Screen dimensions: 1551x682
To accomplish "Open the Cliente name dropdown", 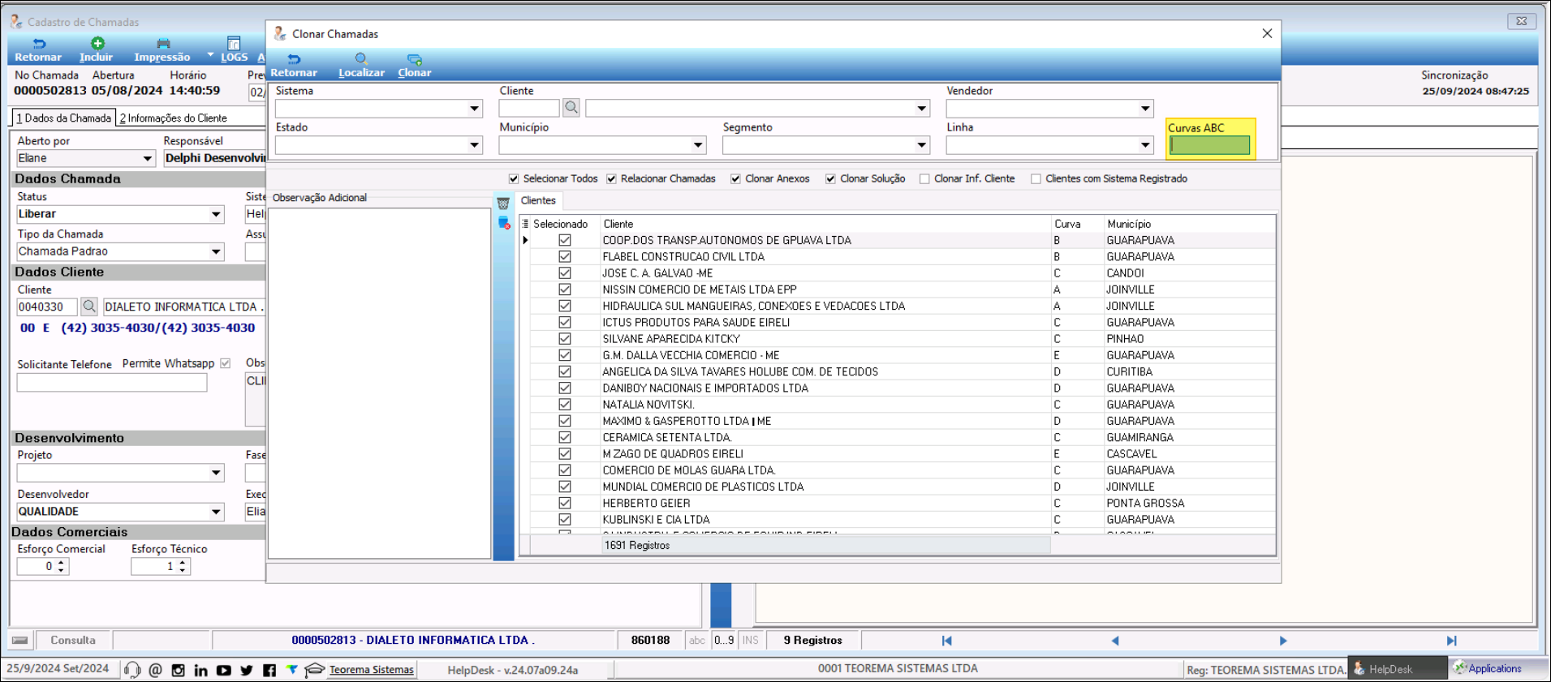I will pyautogui.click(x=921, y=108).
